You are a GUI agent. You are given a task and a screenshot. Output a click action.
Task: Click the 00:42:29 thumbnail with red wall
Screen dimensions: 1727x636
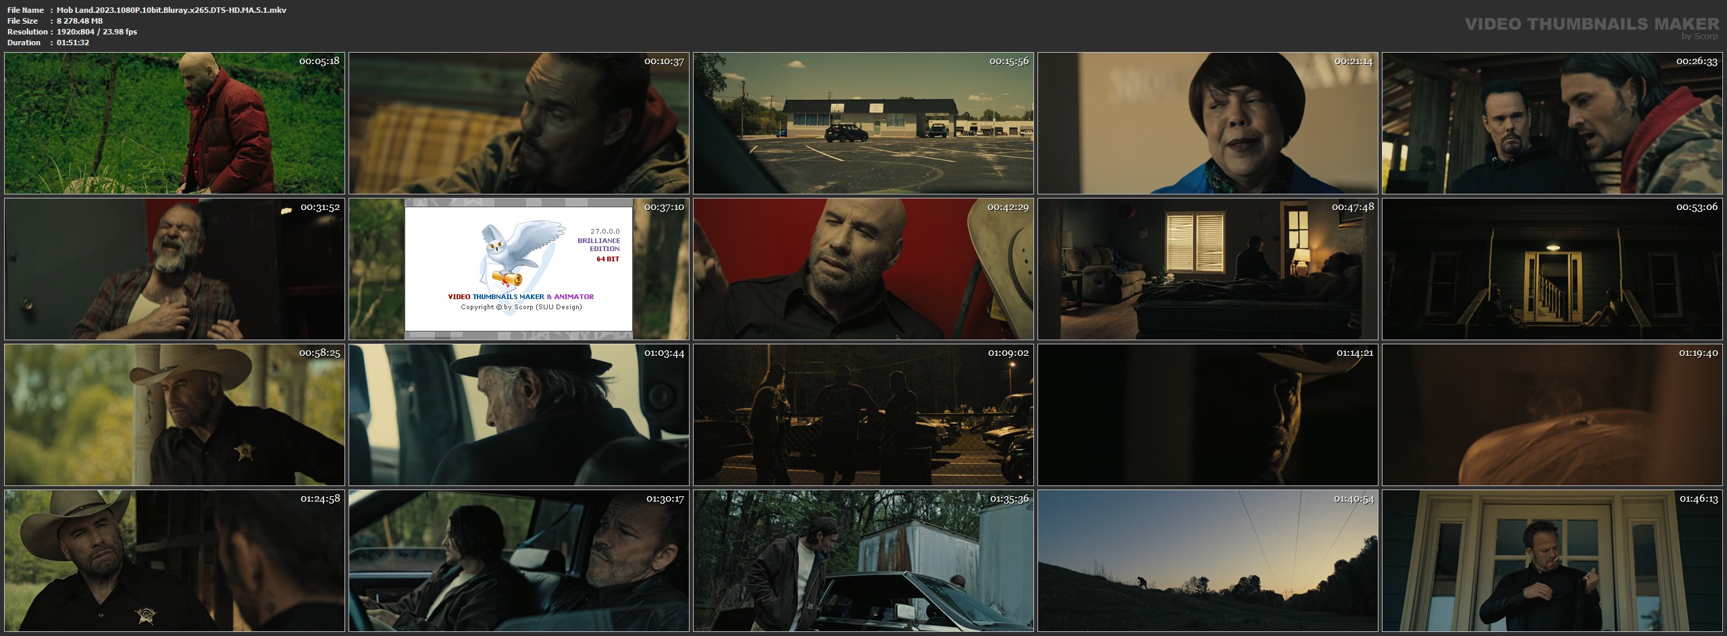click(862, 269)
